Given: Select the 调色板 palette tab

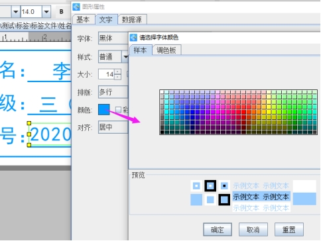Looking at the screenshot, I should click(166, 50).
